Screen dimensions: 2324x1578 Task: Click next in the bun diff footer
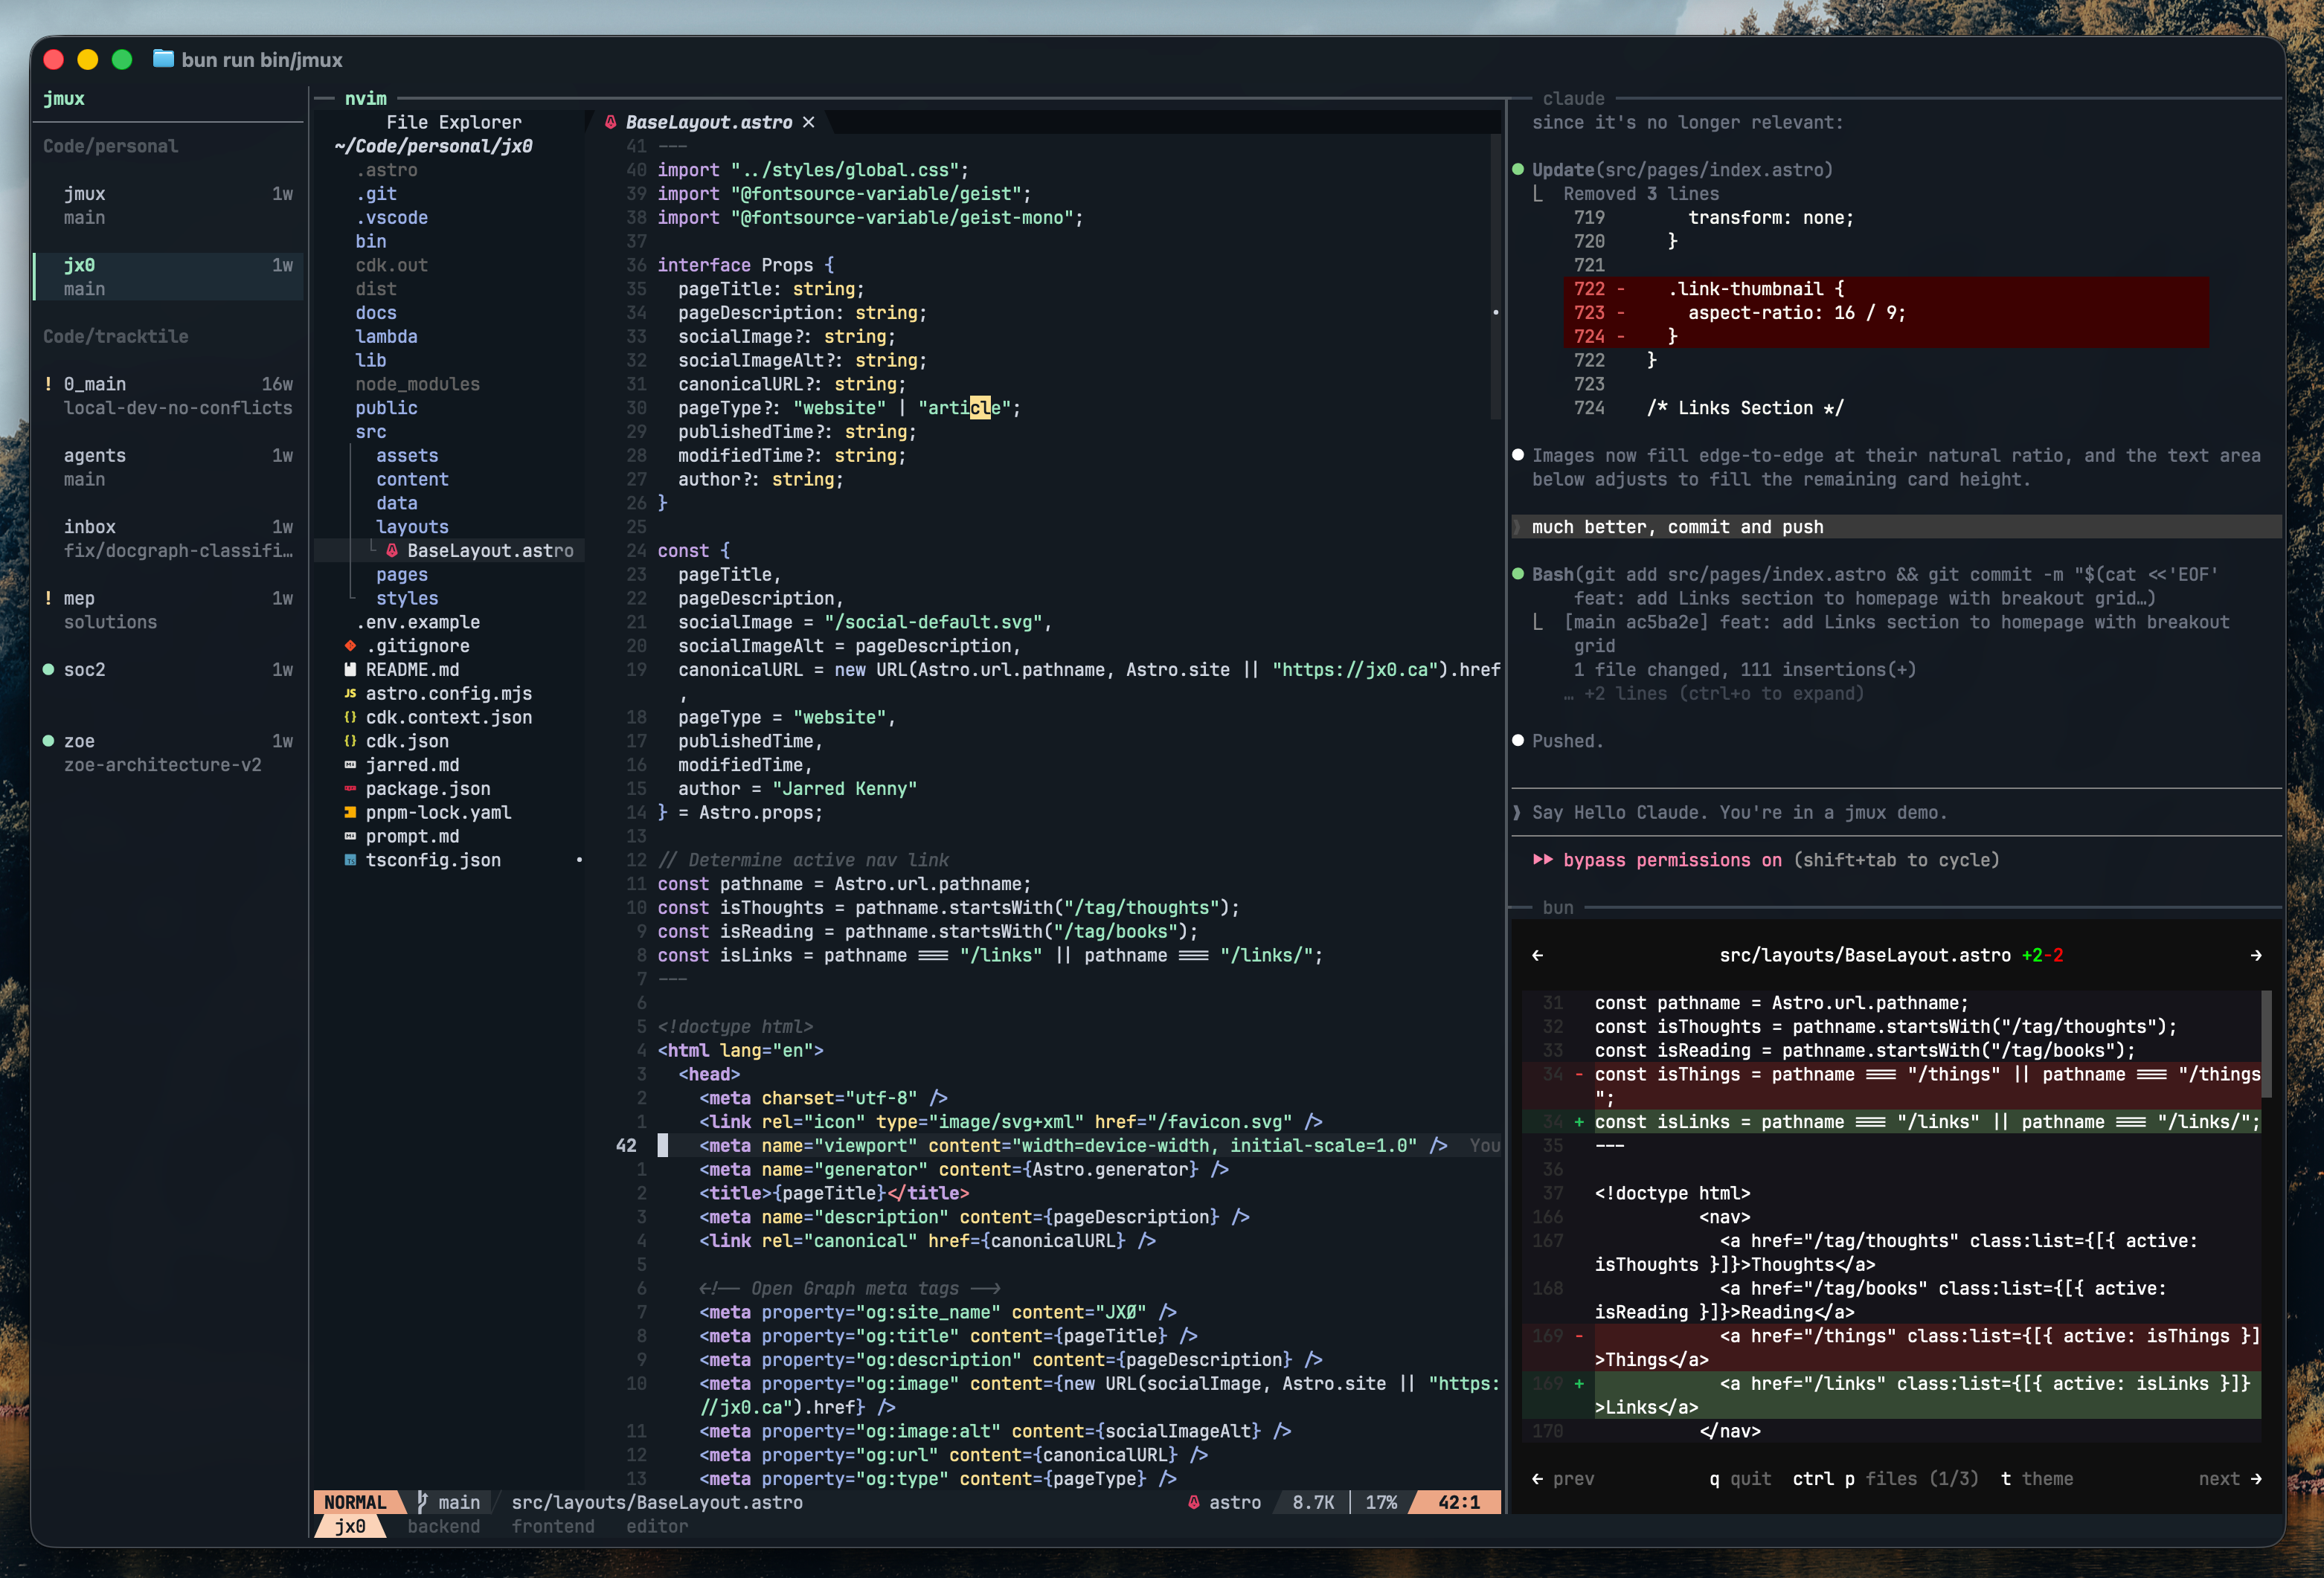(2228, 1478)
